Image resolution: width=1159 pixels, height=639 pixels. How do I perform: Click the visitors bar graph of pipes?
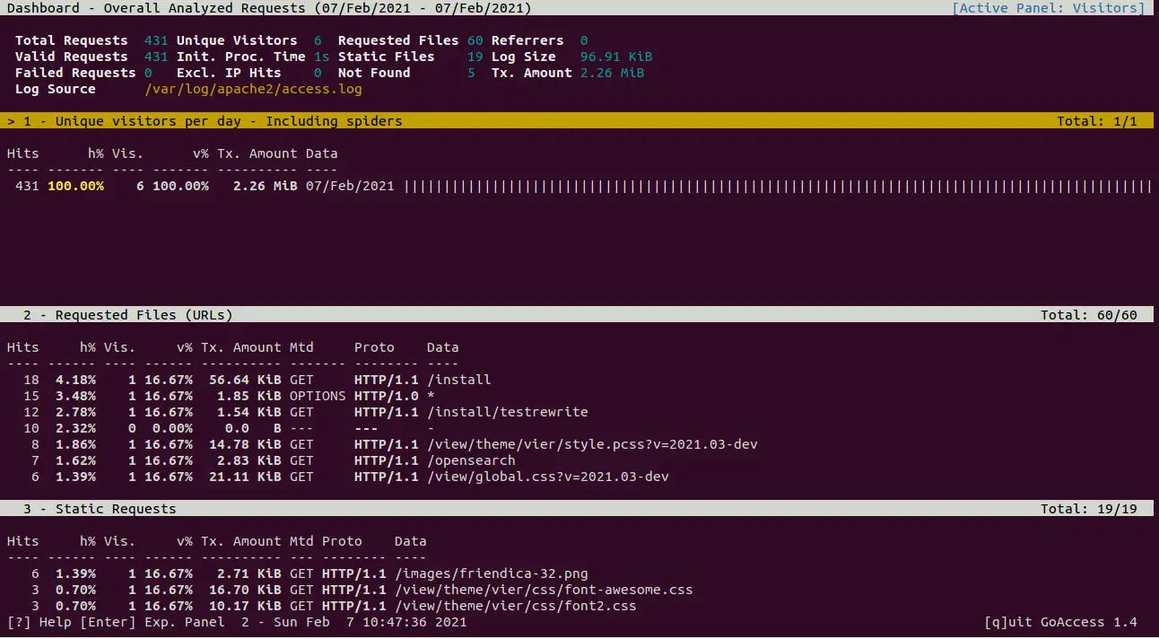(778, 186)
